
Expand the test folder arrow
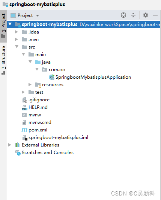coord(23,92)
